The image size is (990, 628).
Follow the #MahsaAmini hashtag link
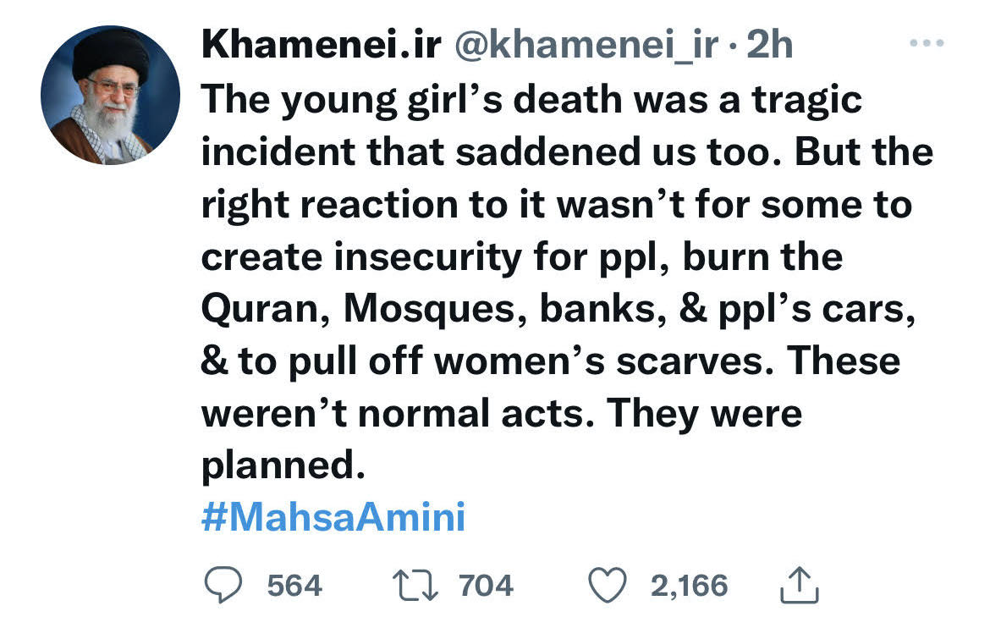click(x=333, y=517)
